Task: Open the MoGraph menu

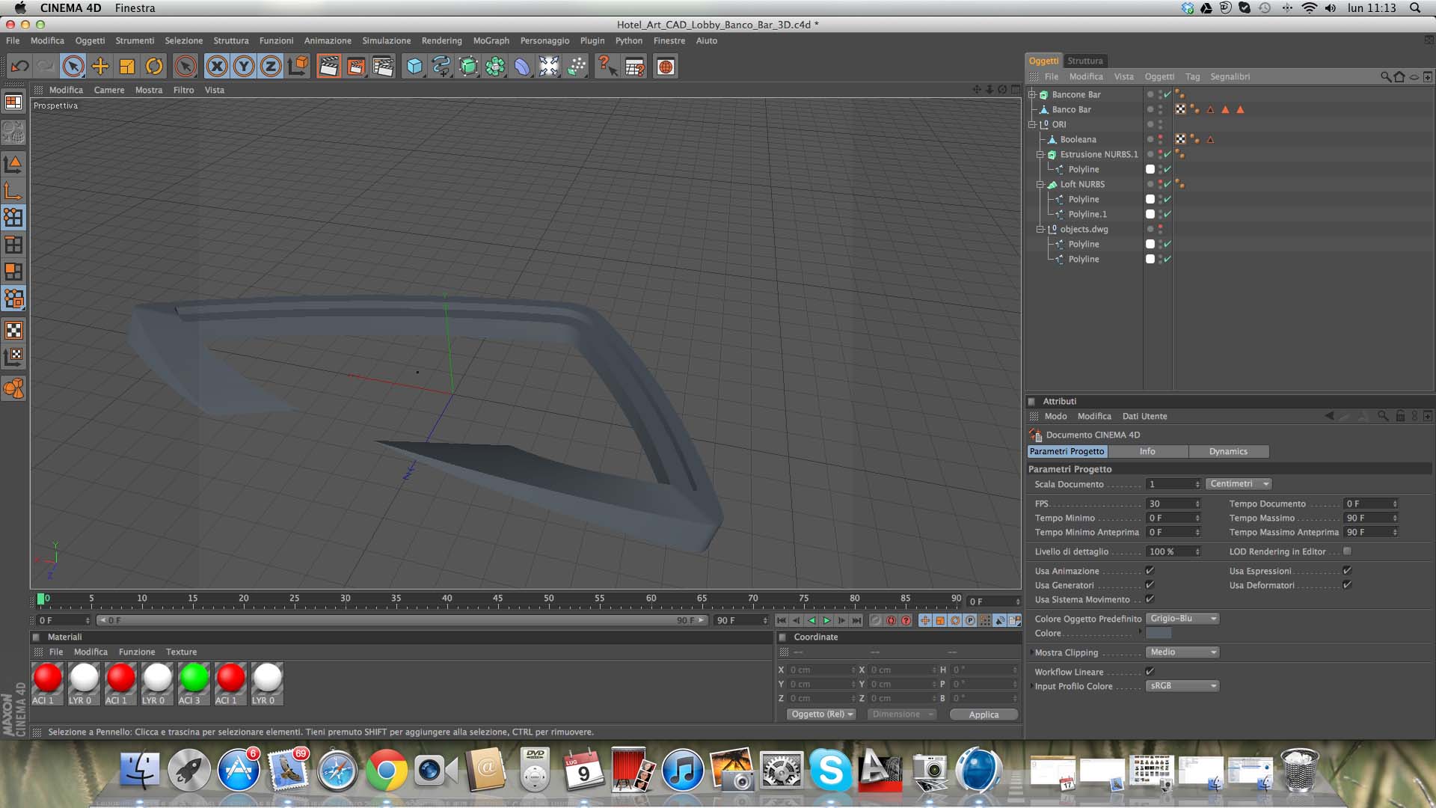Action: (491, 40)
